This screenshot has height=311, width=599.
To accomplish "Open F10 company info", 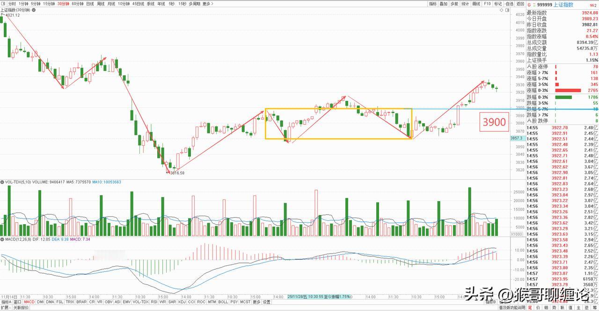I will point(487,4).
